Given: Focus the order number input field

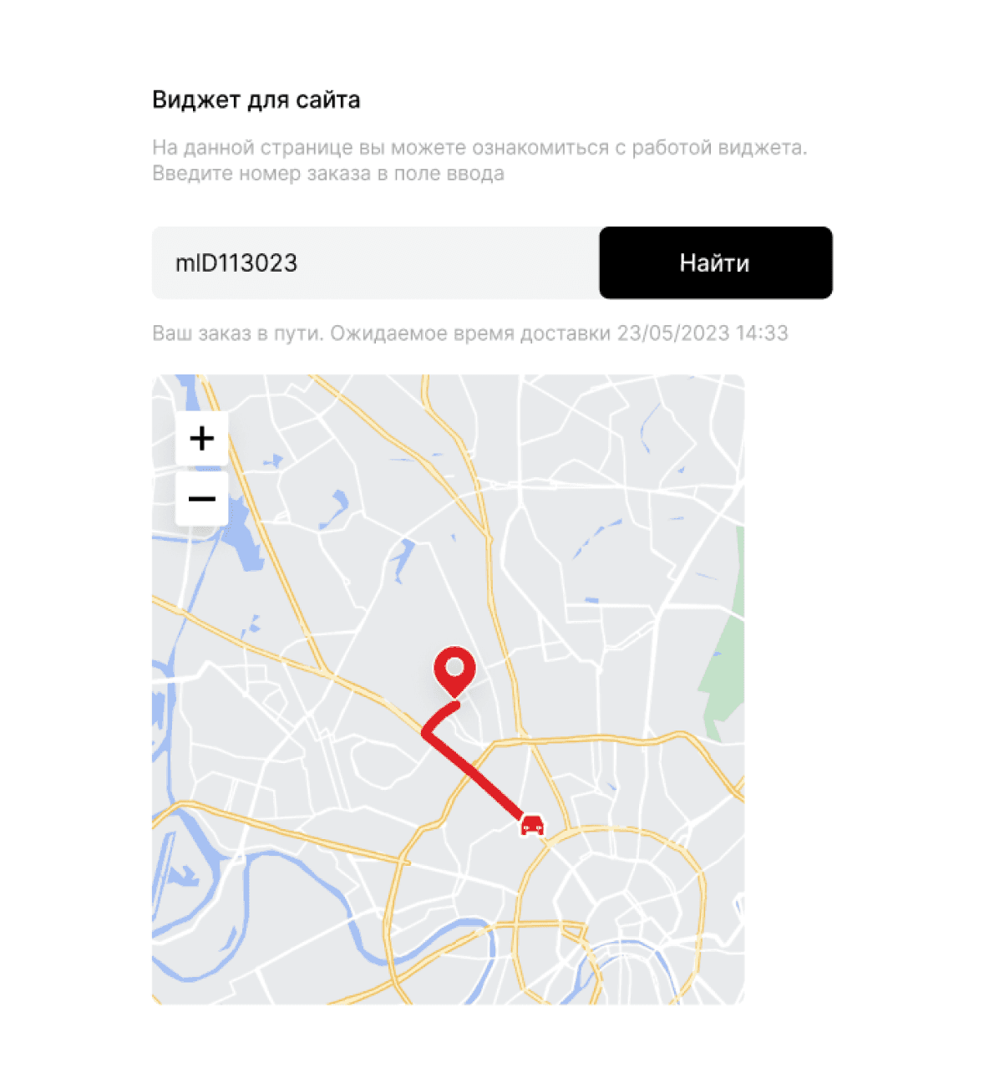Looking at the screenshot, I should (x=376, y=262).
